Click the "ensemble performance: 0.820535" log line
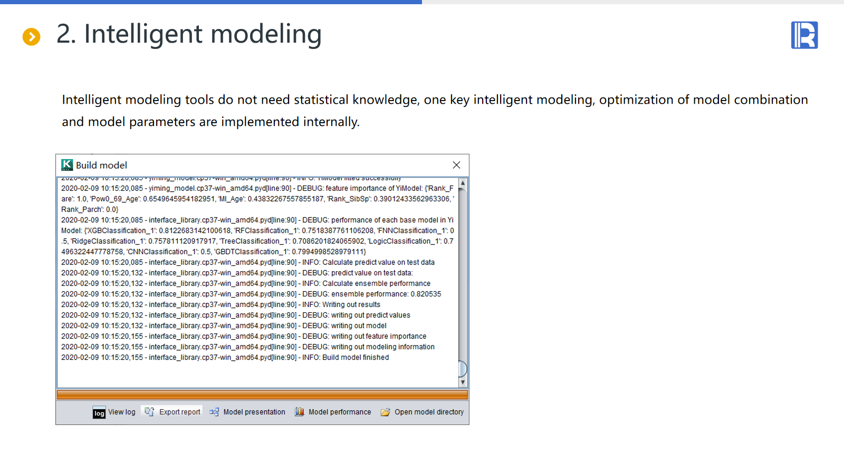The width and height of the screenshot is (844, 474). [x=251, y=294]
